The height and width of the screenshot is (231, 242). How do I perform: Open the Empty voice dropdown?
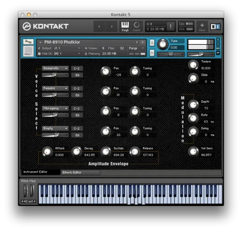tap(55, 128)
